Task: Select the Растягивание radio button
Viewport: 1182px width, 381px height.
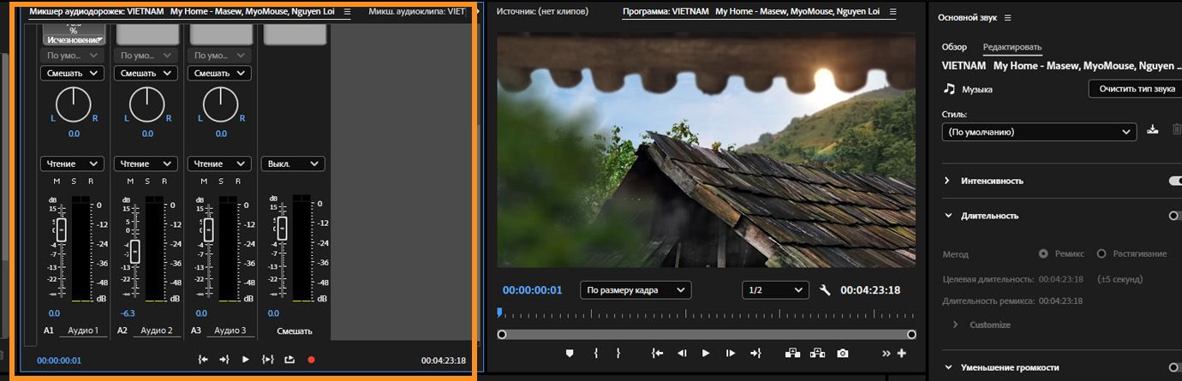Action: [1101, 253]
